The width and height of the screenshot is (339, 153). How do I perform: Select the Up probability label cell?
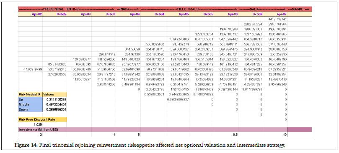click(30, 99)
